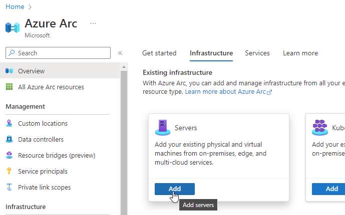Click the Azure Arc logo icon in header

point(13,27)
